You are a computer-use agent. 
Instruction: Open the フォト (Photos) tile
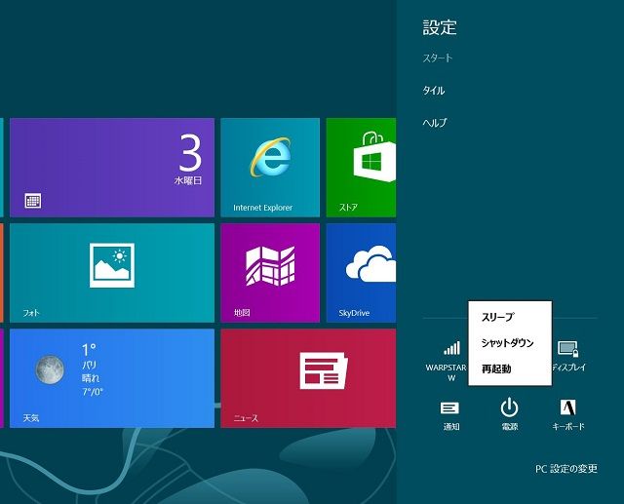pyautogui.click(x=112, y=273)
